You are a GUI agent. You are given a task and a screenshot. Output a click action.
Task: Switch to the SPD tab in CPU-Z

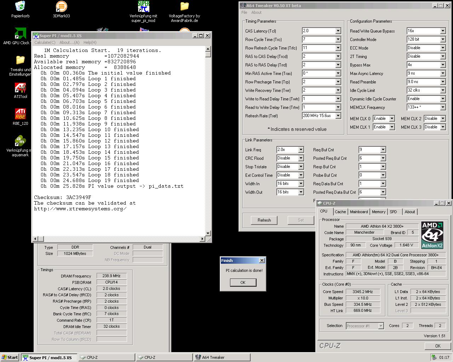pyautogui.click(x=393, y=212)
